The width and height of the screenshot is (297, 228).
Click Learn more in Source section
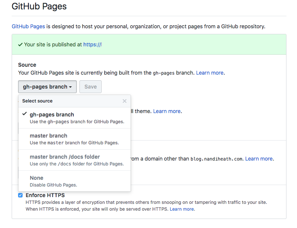[x=210, y=73]
